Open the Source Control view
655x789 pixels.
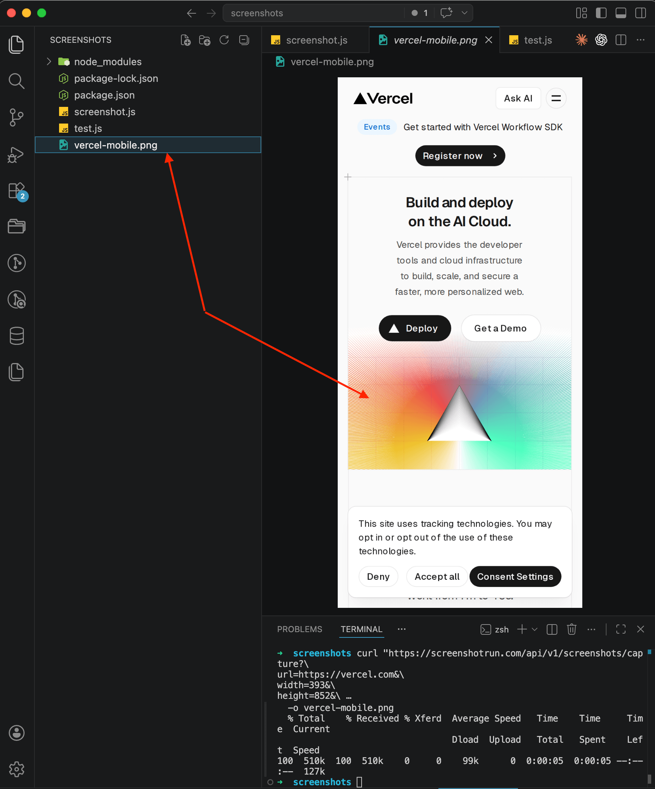[x=16, y=117]
